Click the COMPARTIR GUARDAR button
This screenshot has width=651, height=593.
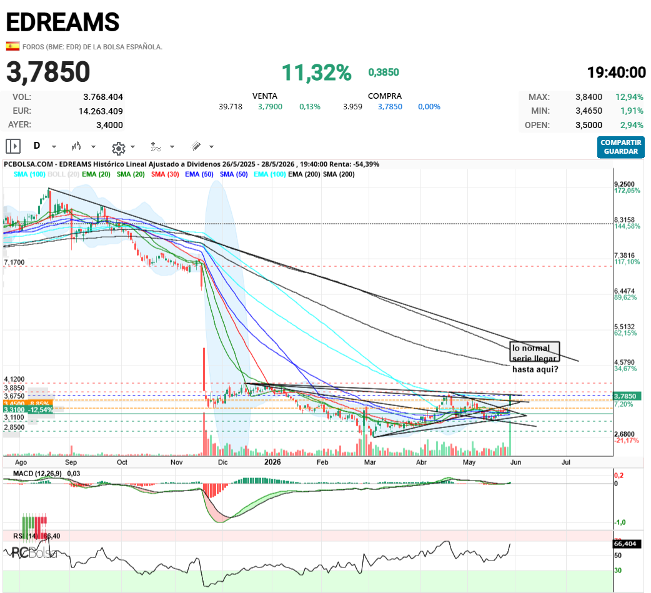pos(620,147)
